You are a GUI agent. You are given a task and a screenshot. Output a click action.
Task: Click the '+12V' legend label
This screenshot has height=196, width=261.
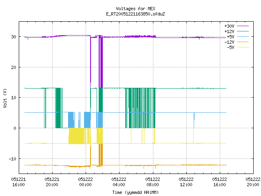229,31
